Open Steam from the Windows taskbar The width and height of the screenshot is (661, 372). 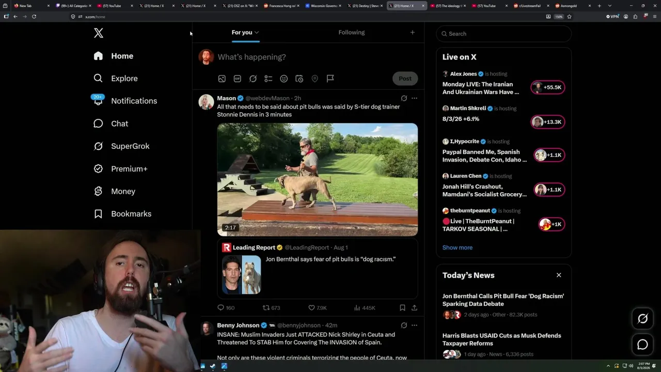213,366
